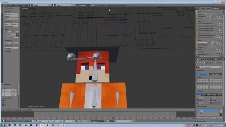Viewport: 226px width, 127px height.
Task: Select Rest Position mode
Action: (x=216, y=74)
